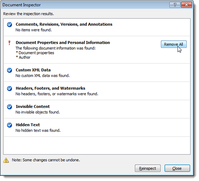Select the Document Properties and Personal Information heading
This screenshot has width=199, height=181.
tap(63, 42)
